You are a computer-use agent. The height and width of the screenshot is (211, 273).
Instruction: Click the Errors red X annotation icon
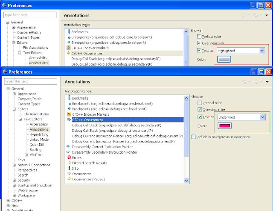point(69,157)
